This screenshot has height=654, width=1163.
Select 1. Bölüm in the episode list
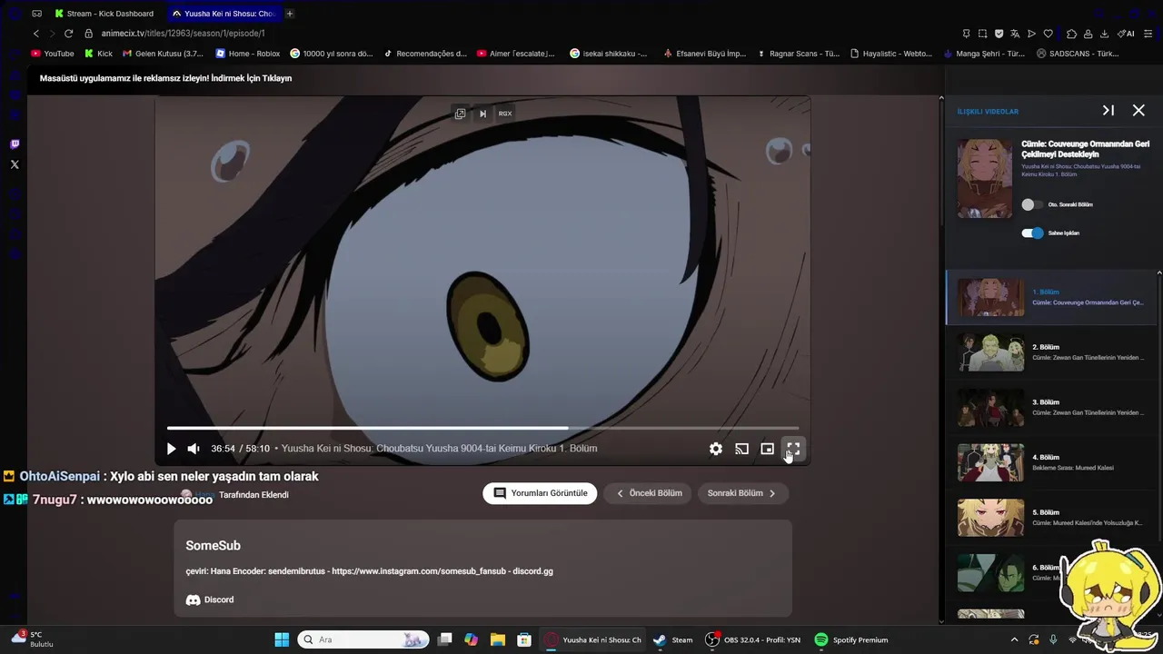pyautogui.click(x=1051, y=297)
